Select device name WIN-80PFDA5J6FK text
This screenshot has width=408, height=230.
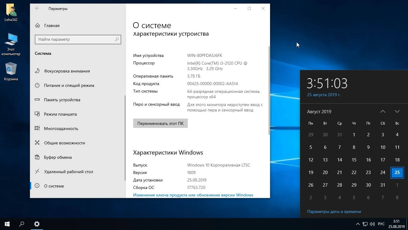pos(205,55)
